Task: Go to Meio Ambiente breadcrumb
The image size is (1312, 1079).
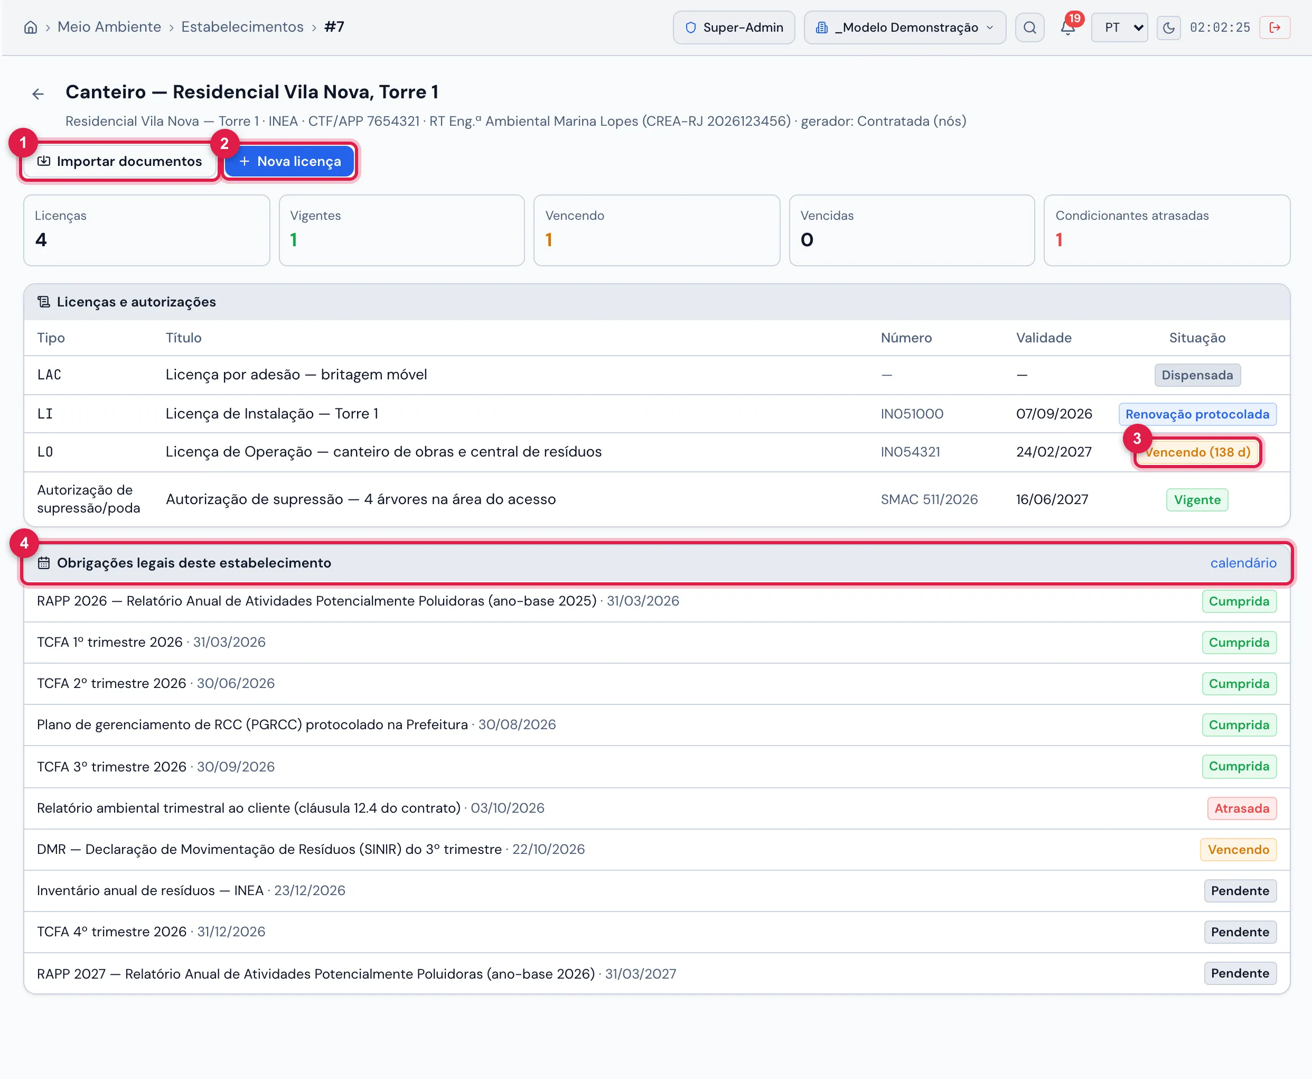Action: [109, 27]
